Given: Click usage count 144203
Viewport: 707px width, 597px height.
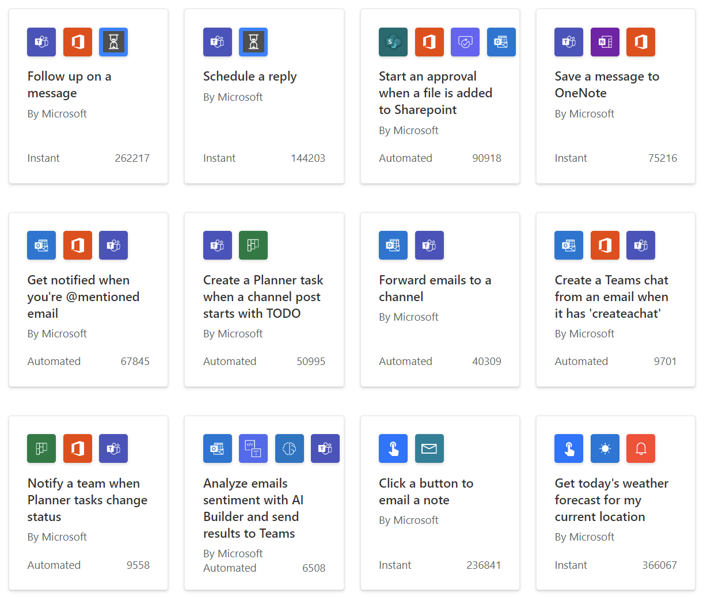Looking at the screenshot, I should (308, 158).
